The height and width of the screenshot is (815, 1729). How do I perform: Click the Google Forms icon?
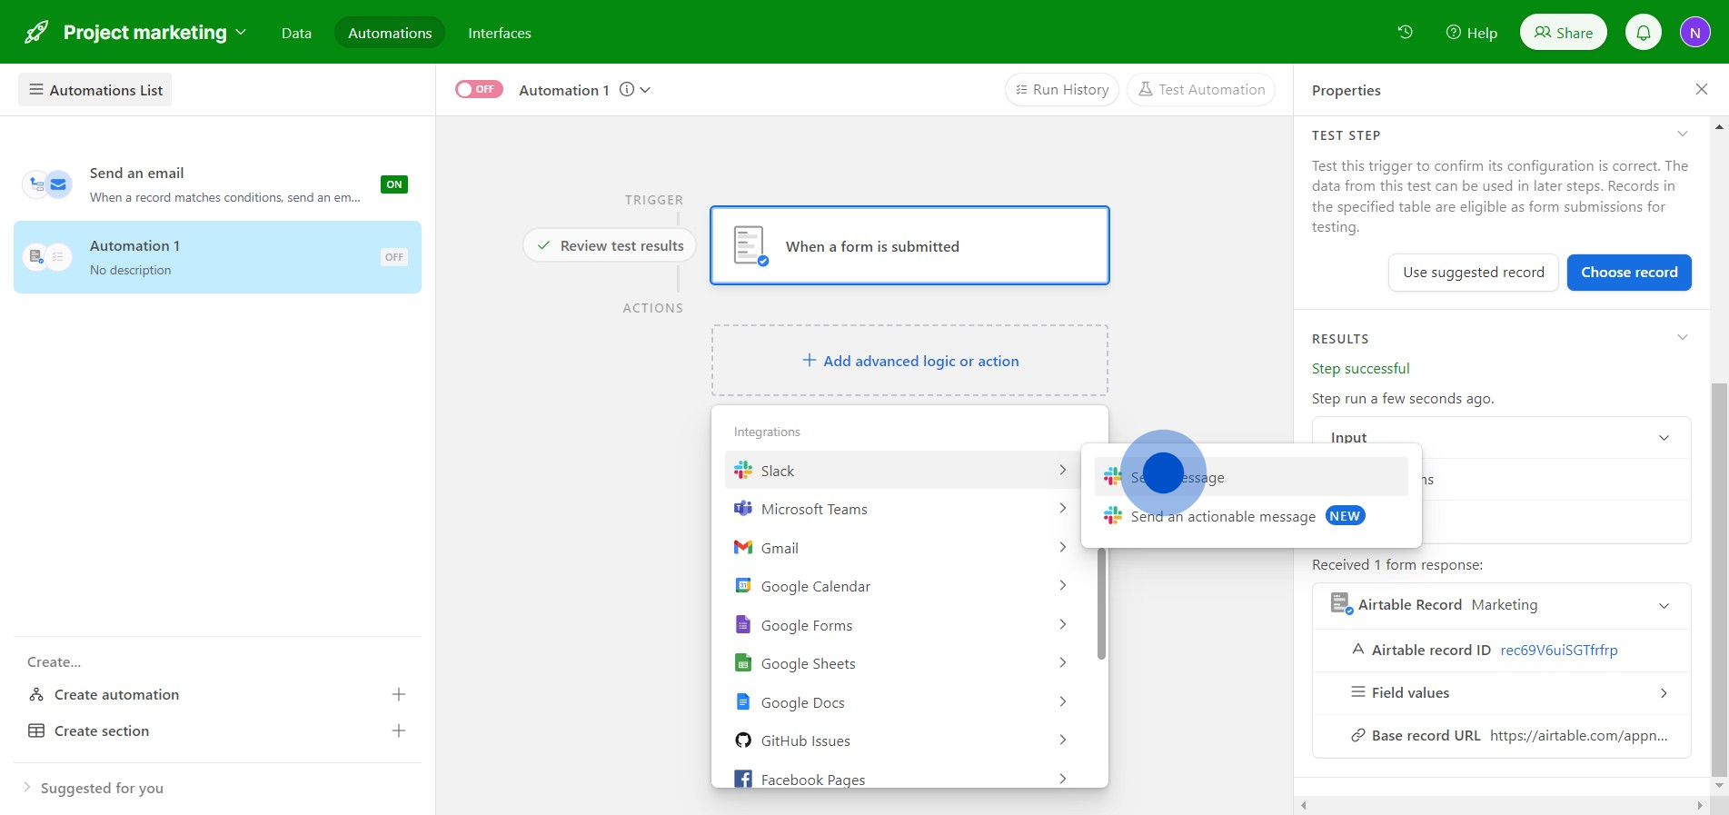coord(743,624)
